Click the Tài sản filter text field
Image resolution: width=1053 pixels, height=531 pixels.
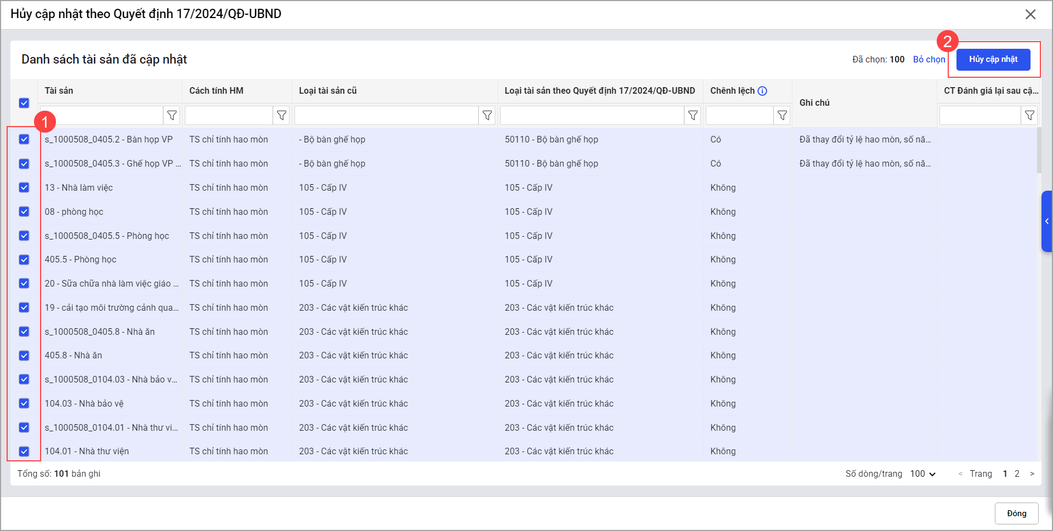point(103,116)
